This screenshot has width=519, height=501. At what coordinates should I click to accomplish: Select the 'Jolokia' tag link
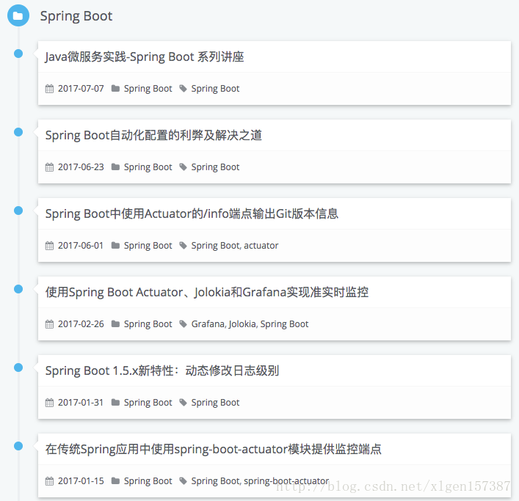tap(242, 324)
